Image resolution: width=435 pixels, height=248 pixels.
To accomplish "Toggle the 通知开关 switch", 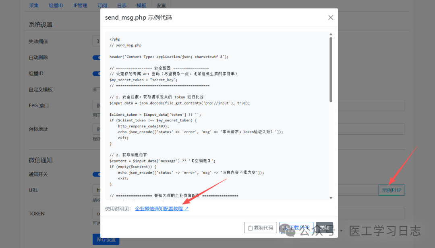I will coord(97,174).
